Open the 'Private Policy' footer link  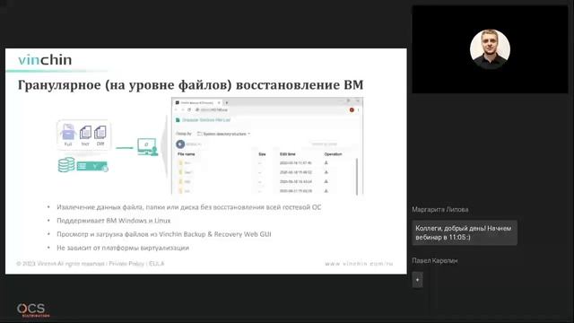coord(126,263)
